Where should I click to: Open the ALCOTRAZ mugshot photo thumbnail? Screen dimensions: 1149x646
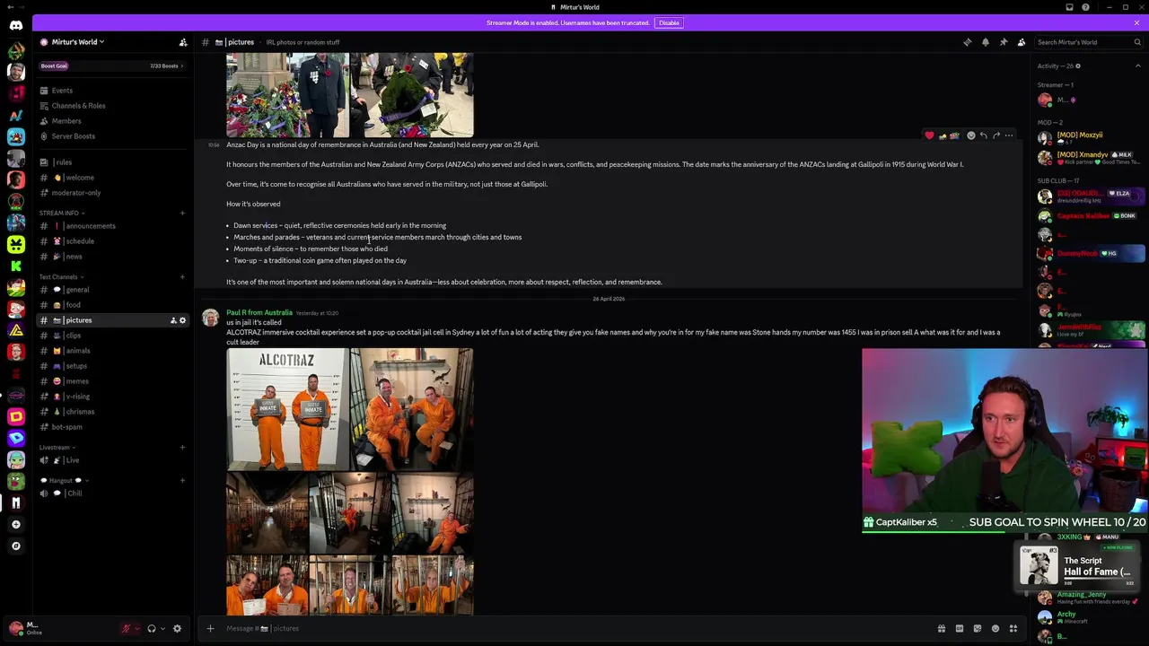[287, 409]
